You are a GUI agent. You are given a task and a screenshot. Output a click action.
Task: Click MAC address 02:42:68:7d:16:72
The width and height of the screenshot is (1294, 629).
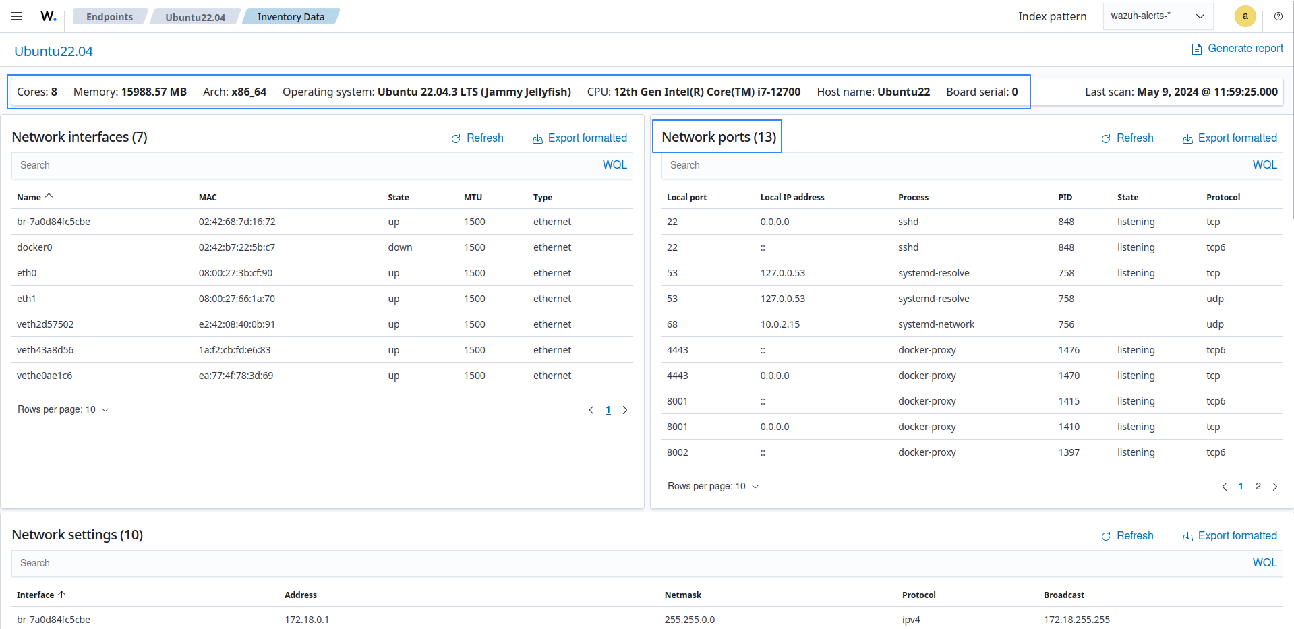pyautogui.click(x=237, y=222)
